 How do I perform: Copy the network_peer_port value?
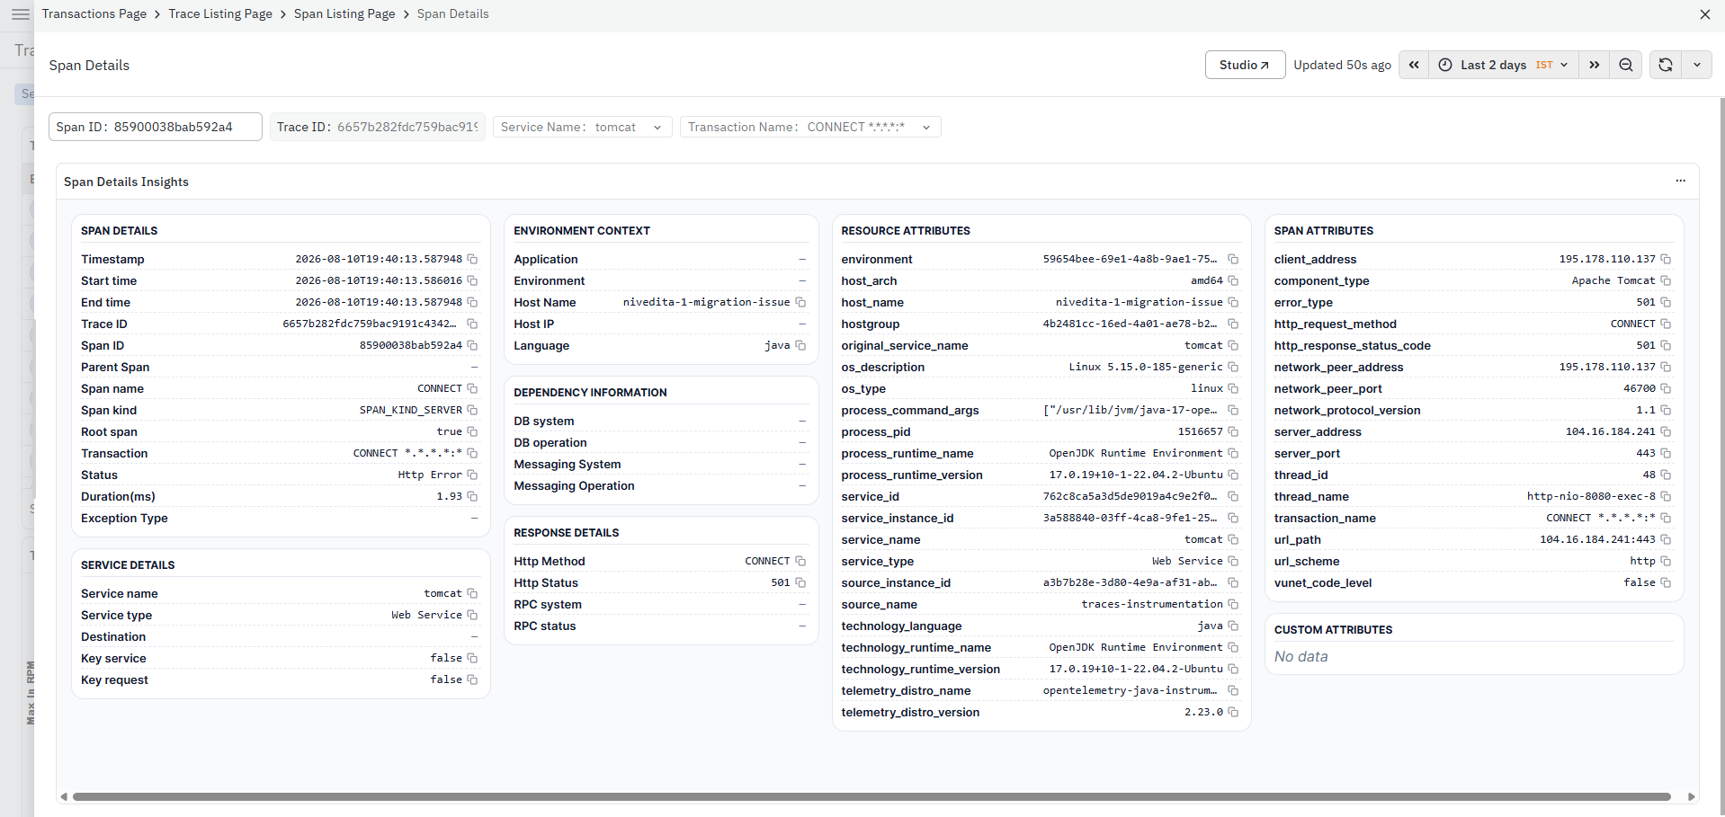1666,388
